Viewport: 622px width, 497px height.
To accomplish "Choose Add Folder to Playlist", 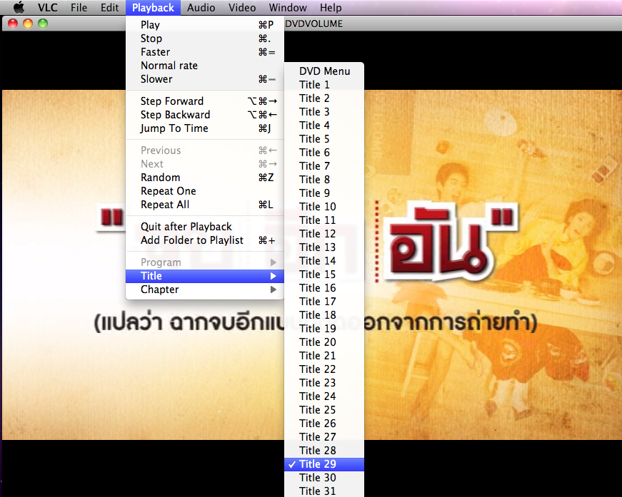I will coord(205,240).
